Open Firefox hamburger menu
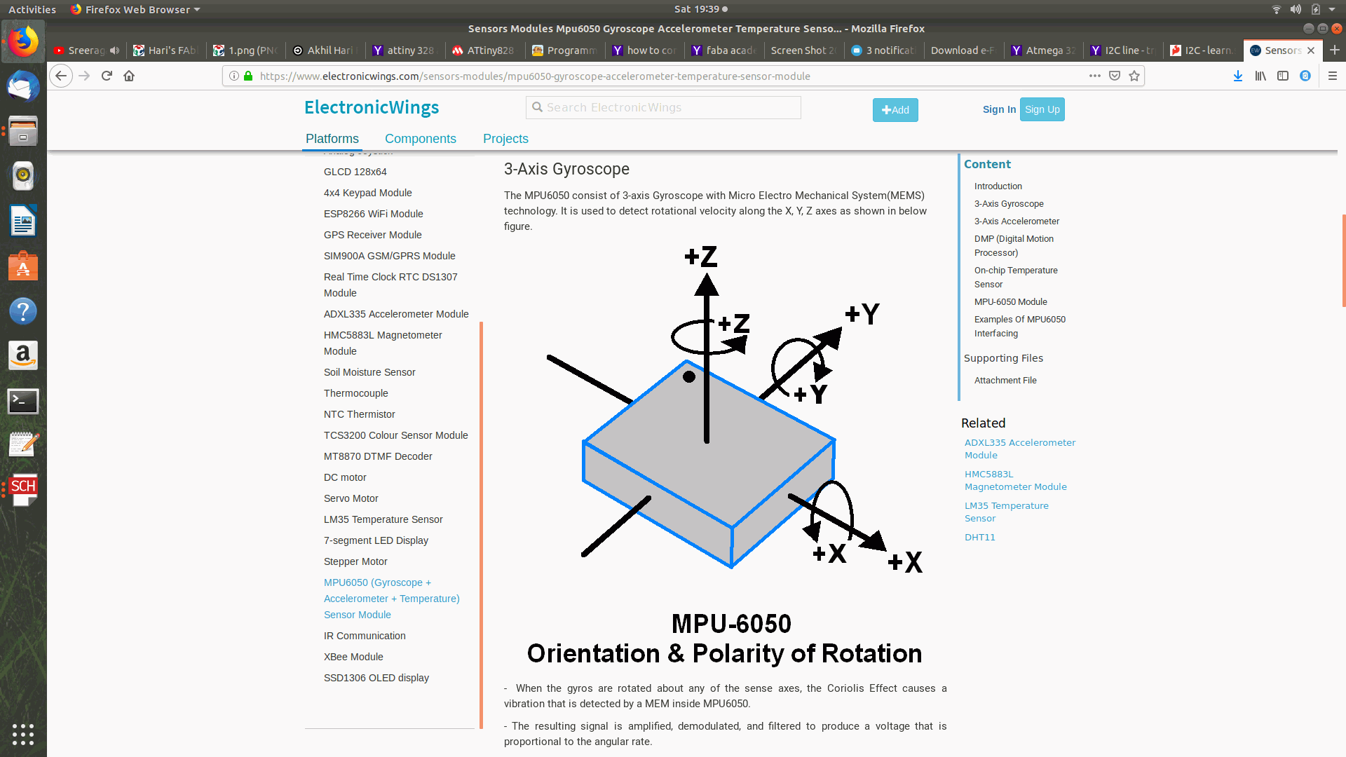This screenshot has width=1346, height=757. click(1333, 76)
